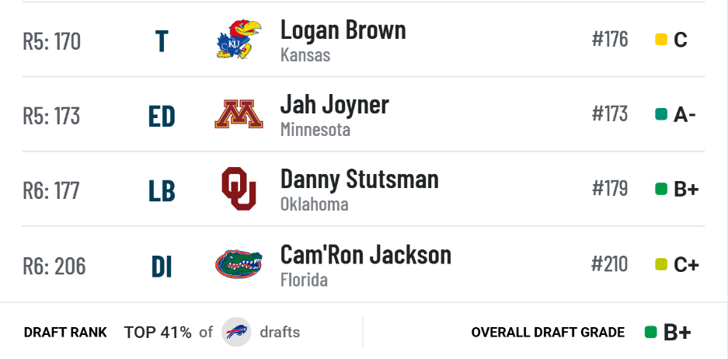
Task: Click the Minnesota Gophers M logo
Action: click(x=239, y=114)
